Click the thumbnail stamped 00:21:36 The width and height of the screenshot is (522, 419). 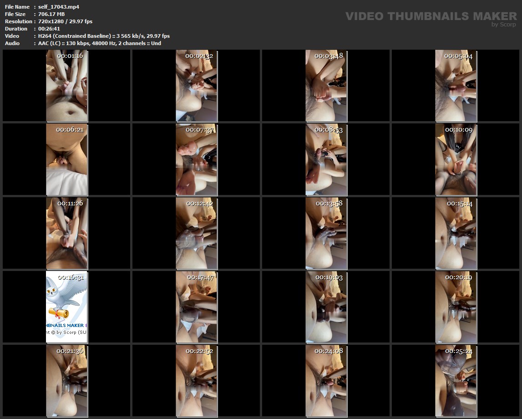(x=66, y=381)
